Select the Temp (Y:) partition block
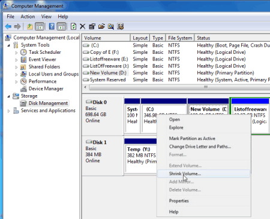This screenshot has height=219, width=270. pyautogui.click(x=140, y=156)
